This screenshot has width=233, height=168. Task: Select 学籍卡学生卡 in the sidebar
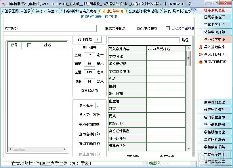(214, 25)
